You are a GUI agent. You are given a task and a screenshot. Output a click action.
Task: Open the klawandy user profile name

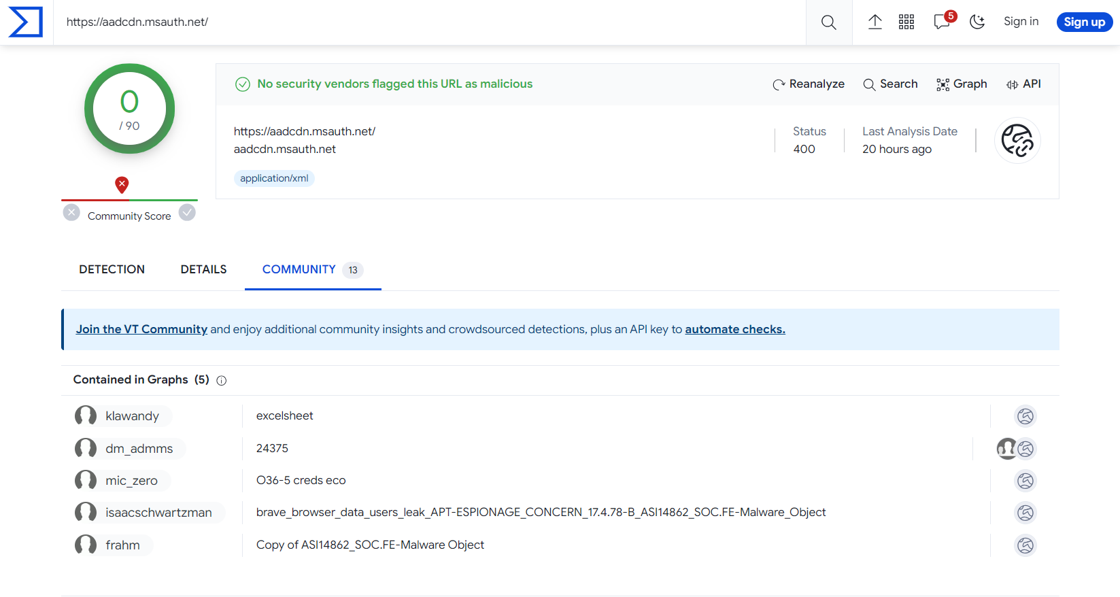(x=132, y=416)
